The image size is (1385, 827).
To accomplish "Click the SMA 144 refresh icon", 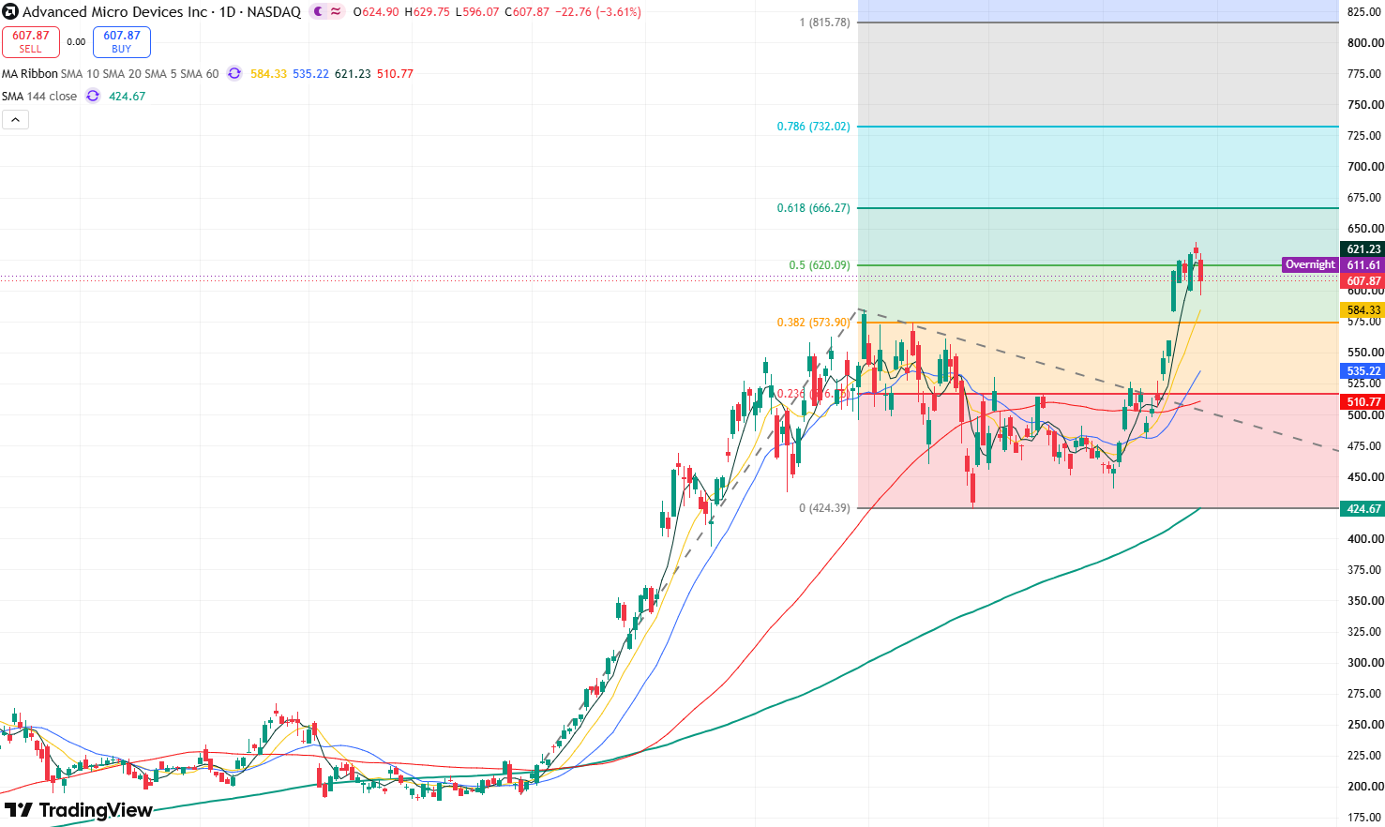I will 93,96.
